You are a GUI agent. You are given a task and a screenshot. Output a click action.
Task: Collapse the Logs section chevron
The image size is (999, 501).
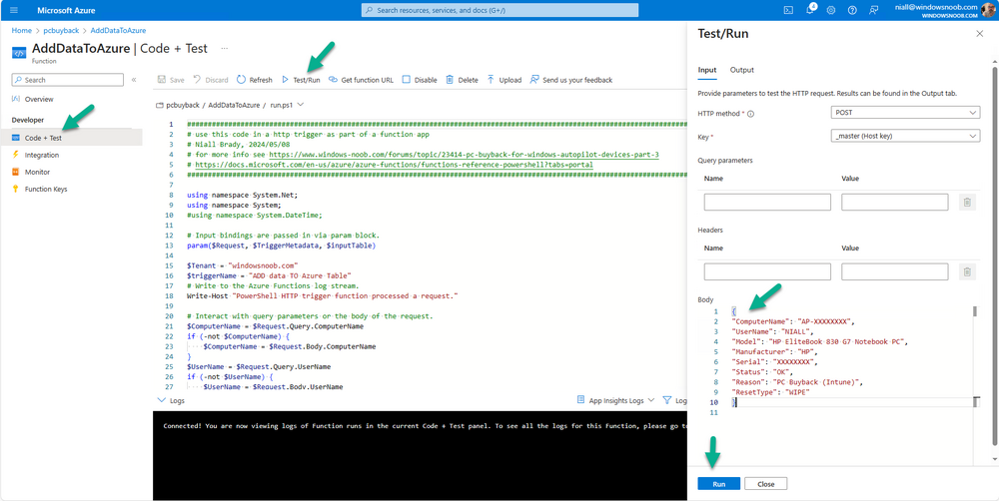point(160,400)
